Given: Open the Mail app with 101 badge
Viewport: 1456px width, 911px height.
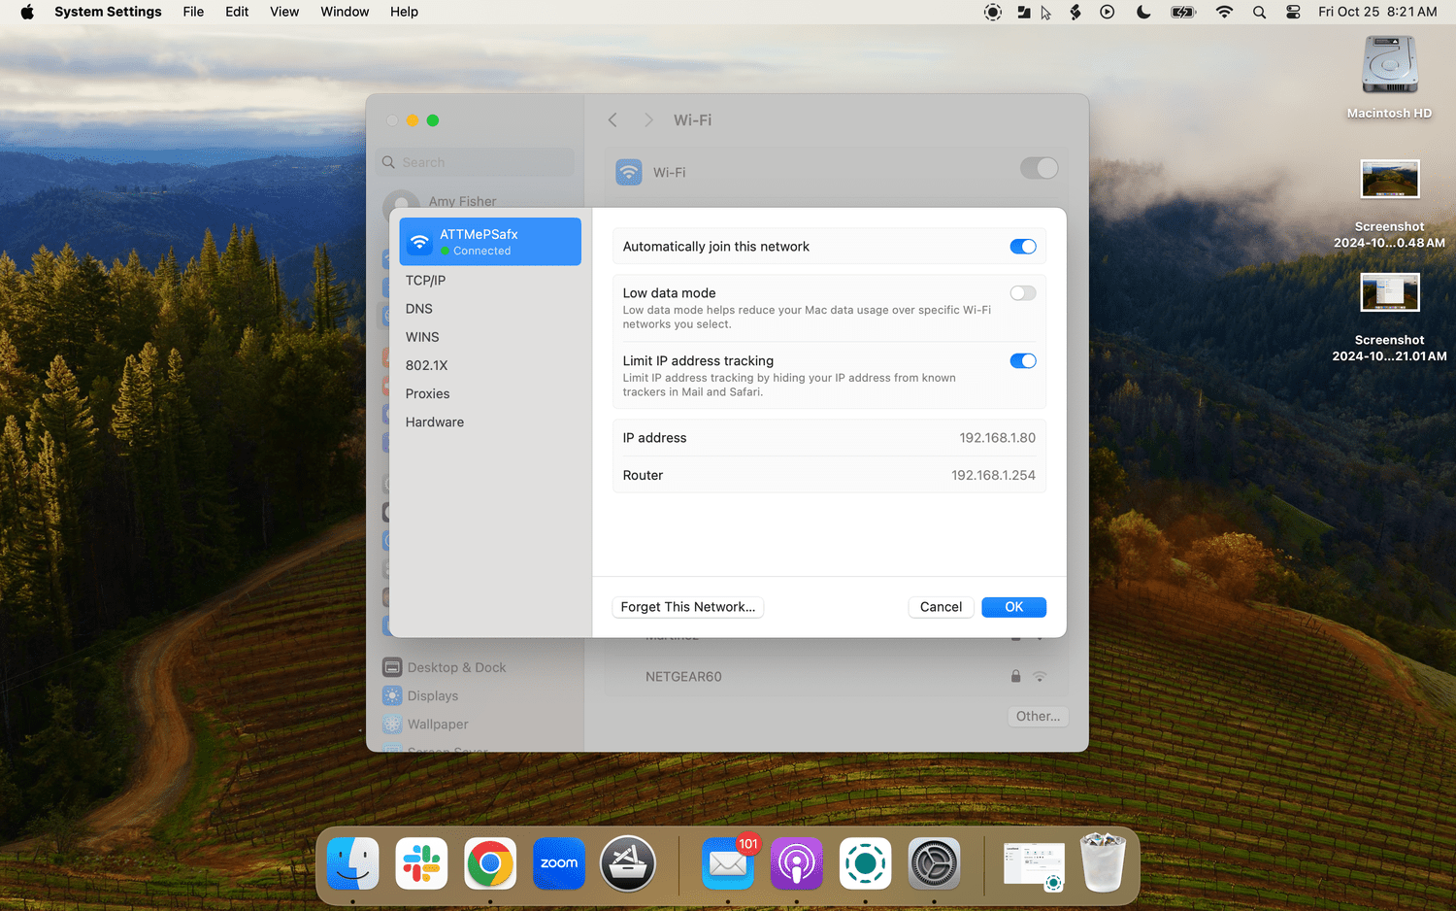Looking at the screenshot, I should pyautogui.click(x=728, y=863).
